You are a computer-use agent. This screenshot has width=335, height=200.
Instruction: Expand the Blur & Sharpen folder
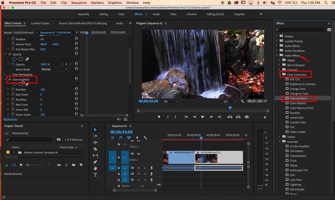[279, 65]
